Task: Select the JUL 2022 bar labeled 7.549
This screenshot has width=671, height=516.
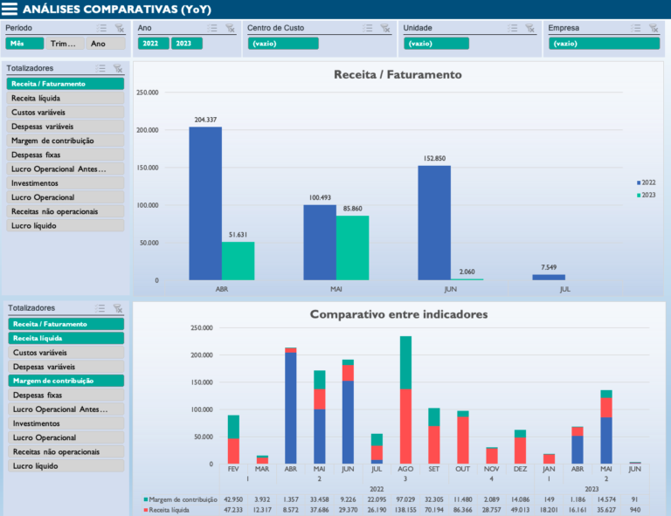Action: pyautogui.click(x=549, y=277)
